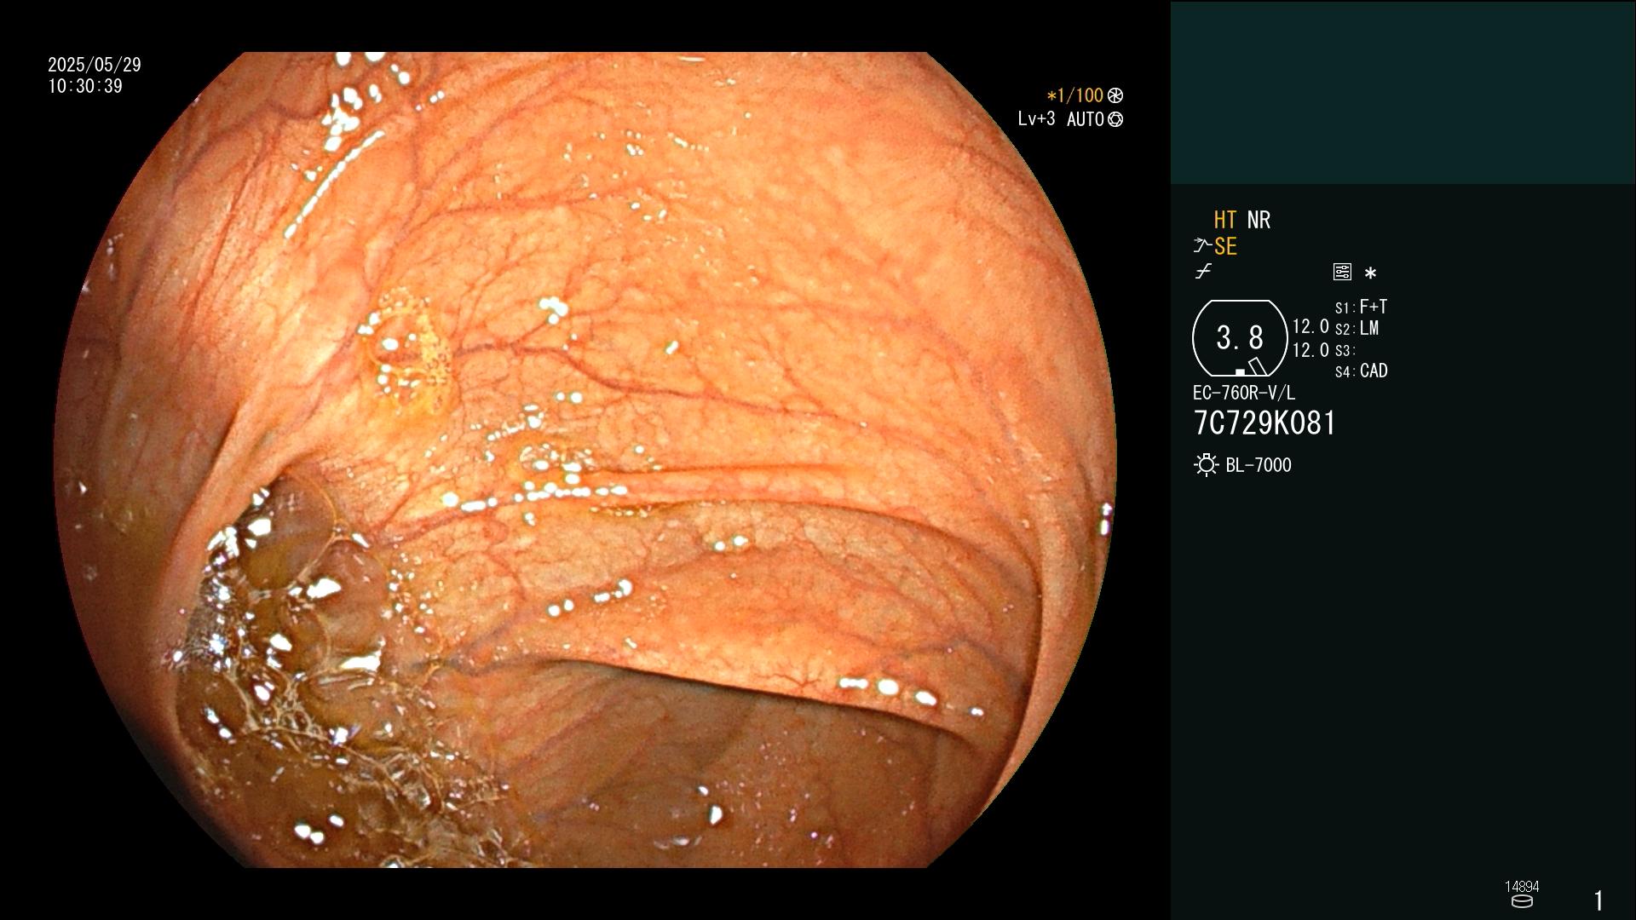Click the shutter speed icon beside 1/100
This screenshot has width=1636, height=920.
click(1115, 95)
